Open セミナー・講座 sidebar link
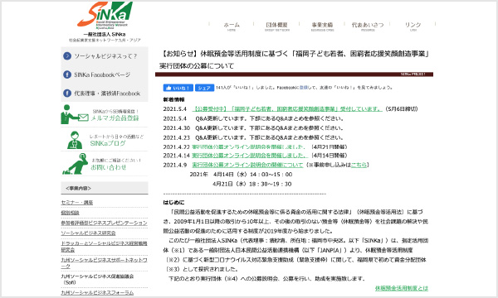 [x=77, y=202]
